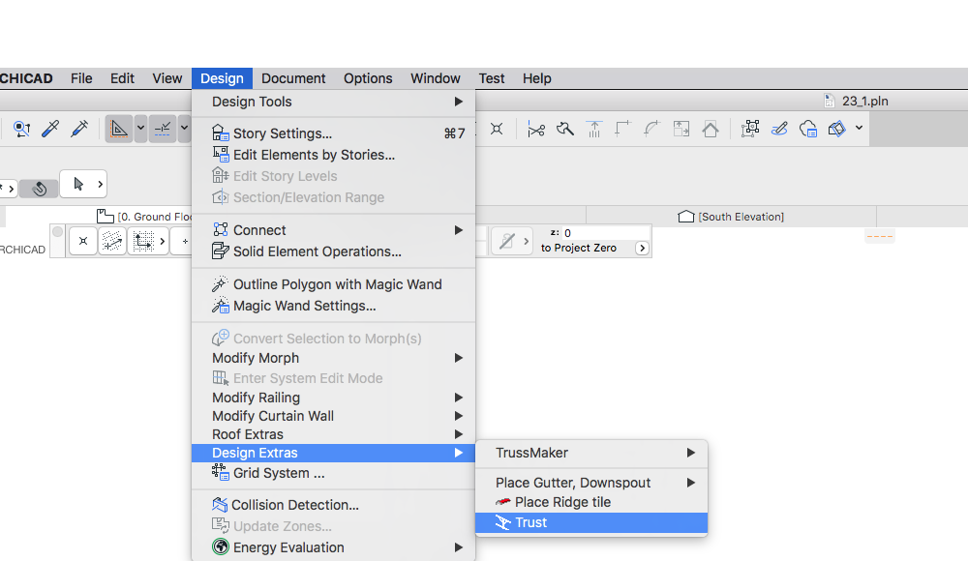Click the Find & Select icon

(21, 129)
